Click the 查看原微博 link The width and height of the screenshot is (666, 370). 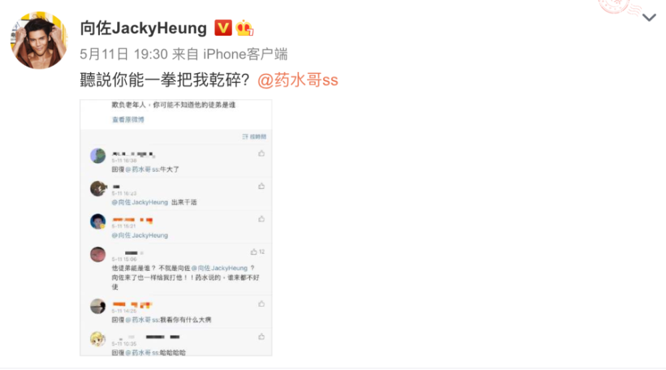[128, 120]
